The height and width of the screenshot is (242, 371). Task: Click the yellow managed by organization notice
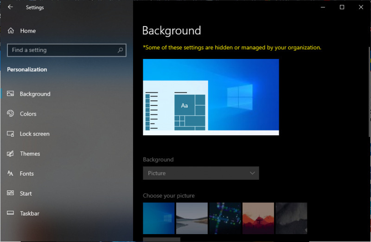coord(232,47)
